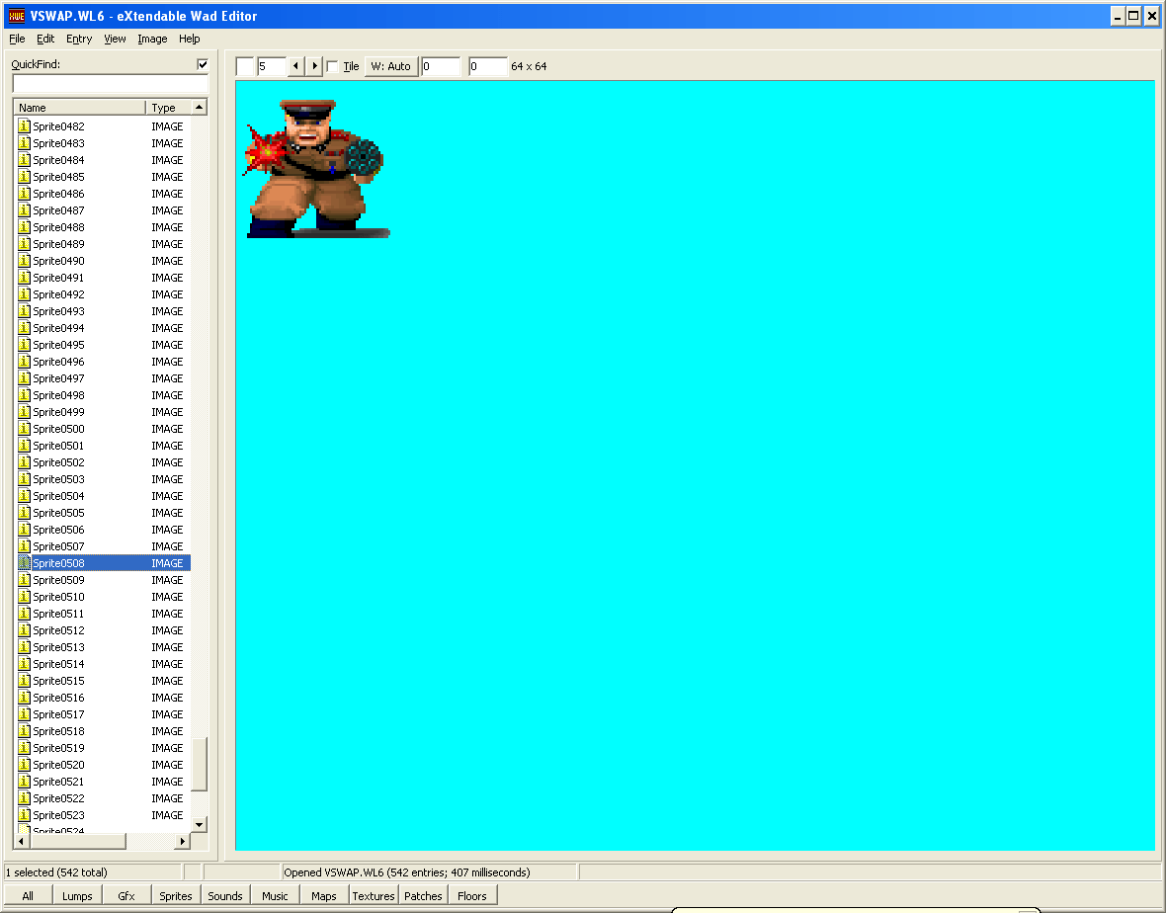Filter entries by Floors
1166x913 pixels.
(472, 896)
